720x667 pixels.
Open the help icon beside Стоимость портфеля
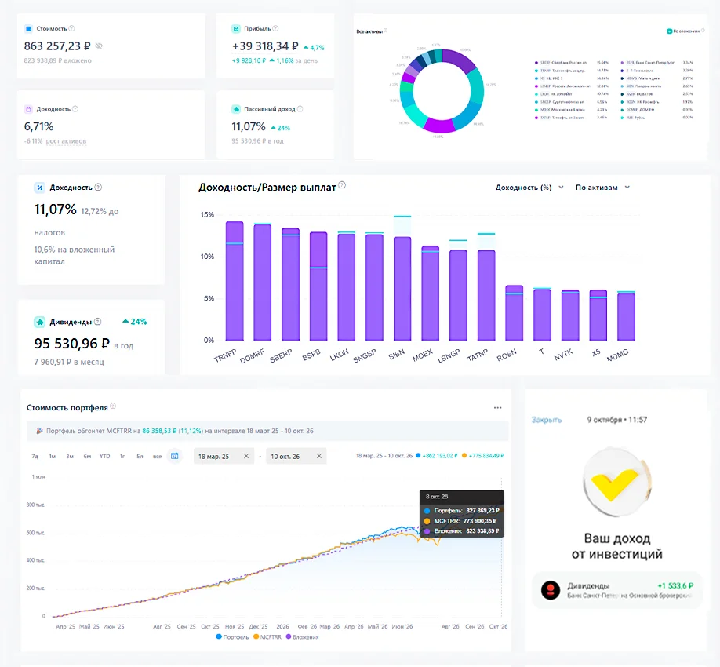(x=113, y=406)
